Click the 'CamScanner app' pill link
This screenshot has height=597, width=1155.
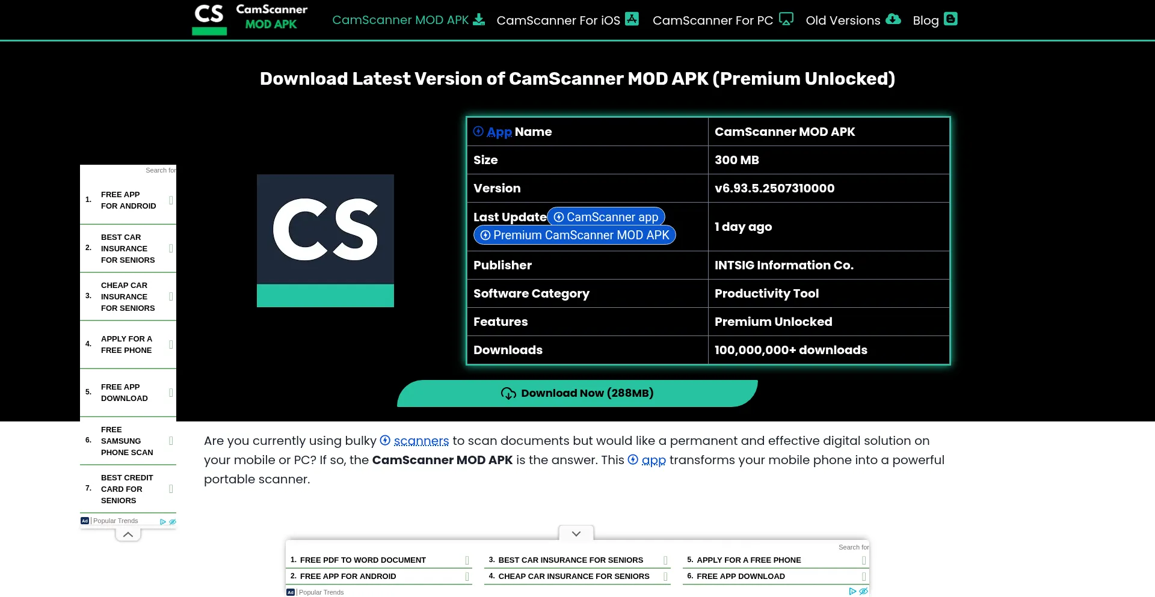coord(606,217)
